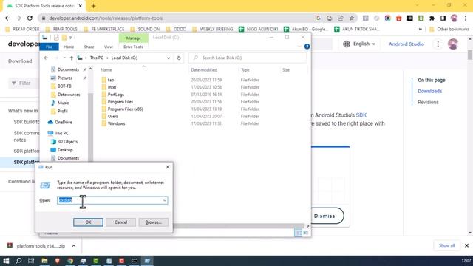Go up one folder level in Explorer
The height and width of the screenshot is (266, 473).
click(72, 58)
